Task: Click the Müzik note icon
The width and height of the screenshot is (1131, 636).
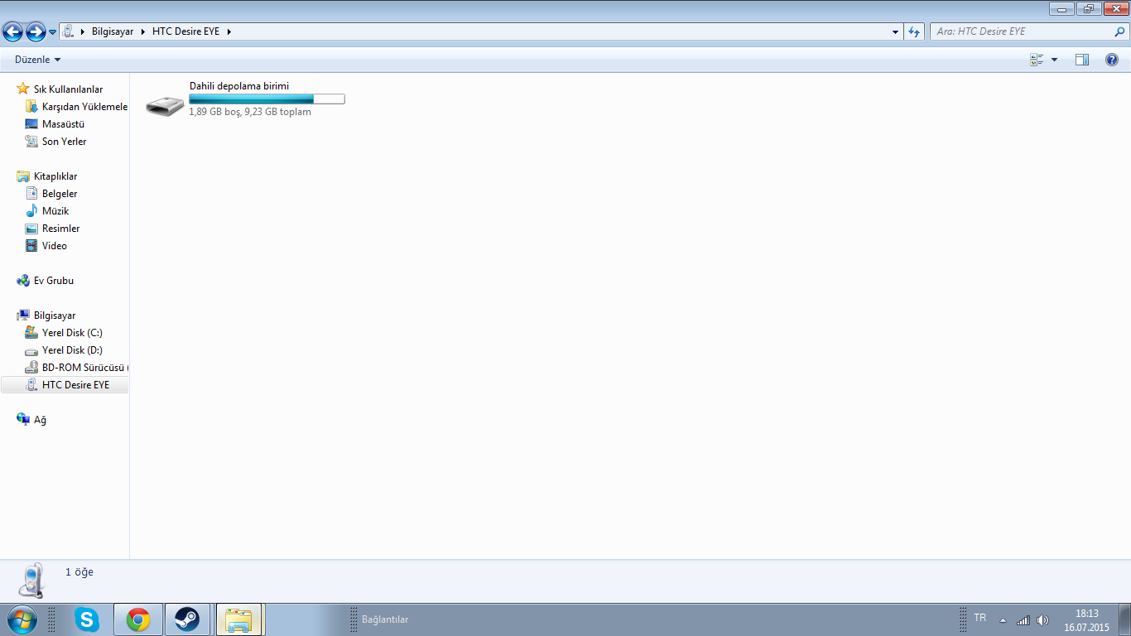Action: point(31,211)
